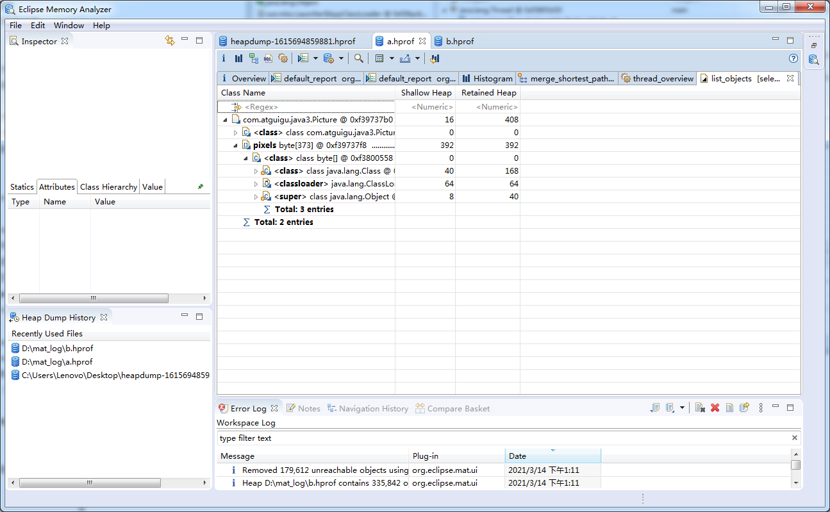830x512 pixels.
Task: Switch to b.hprof editor tab
Action: point(454,41)
